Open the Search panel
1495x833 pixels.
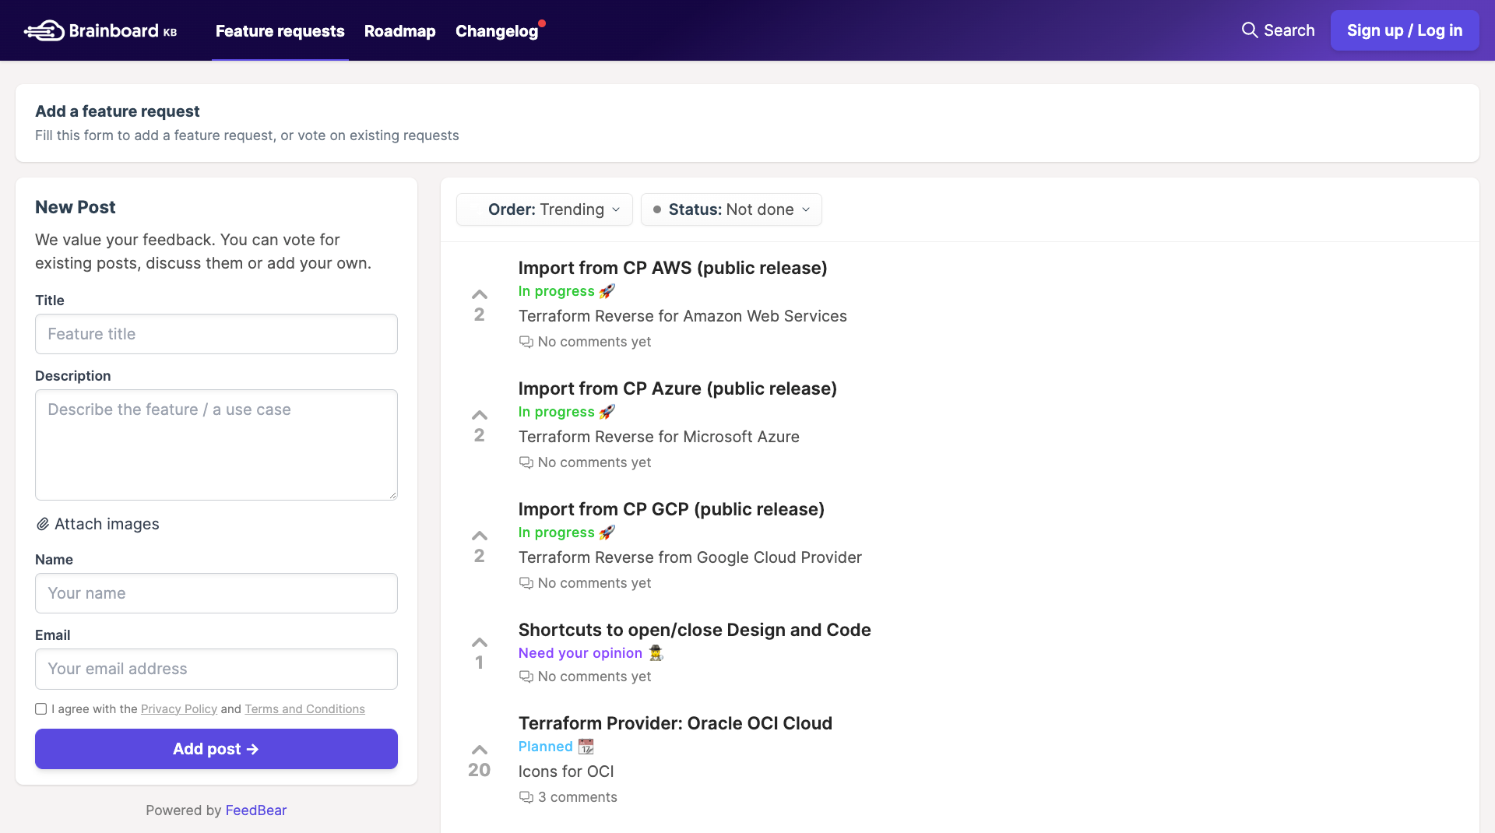tap(1278, 30)
